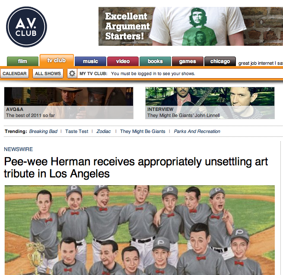
Task: Open the AVQ&A best of 2011 feature
Action: coord(69,103)
